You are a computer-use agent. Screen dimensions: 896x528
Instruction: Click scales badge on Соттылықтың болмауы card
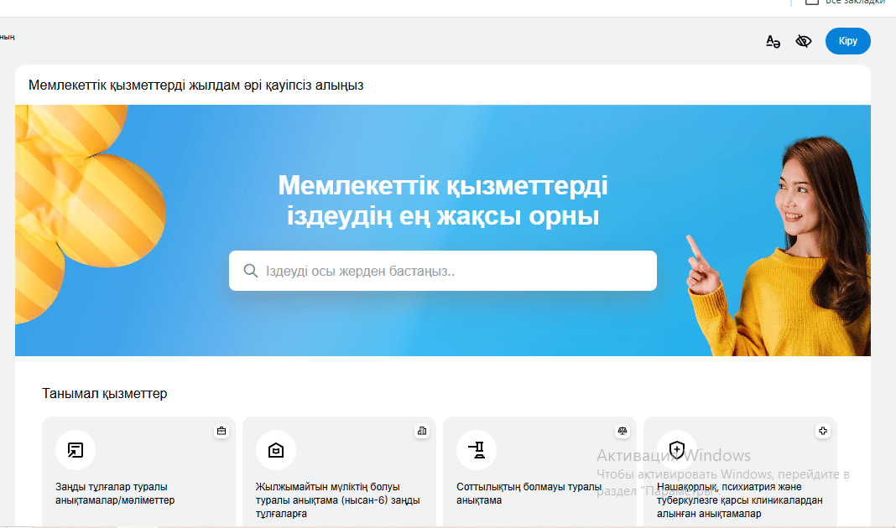pos(623,431)
